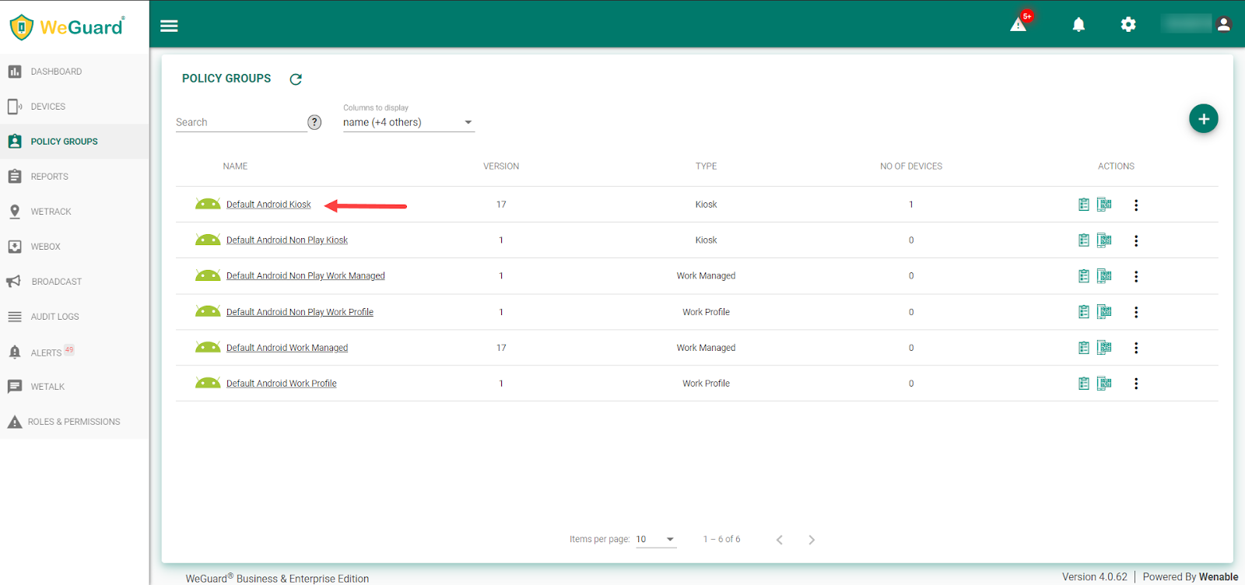Open WeTrack in sidebar

(75, 212)
